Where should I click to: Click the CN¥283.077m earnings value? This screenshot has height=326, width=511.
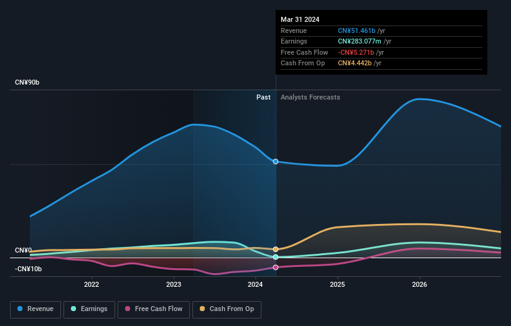[x=360, y=41]
